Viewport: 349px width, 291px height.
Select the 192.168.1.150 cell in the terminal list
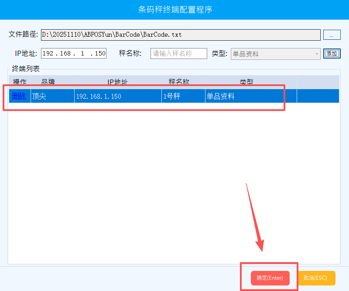click(x=118, y=96)
